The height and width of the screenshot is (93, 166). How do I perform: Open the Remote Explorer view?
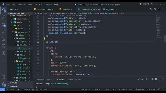[x=4, y=46]
